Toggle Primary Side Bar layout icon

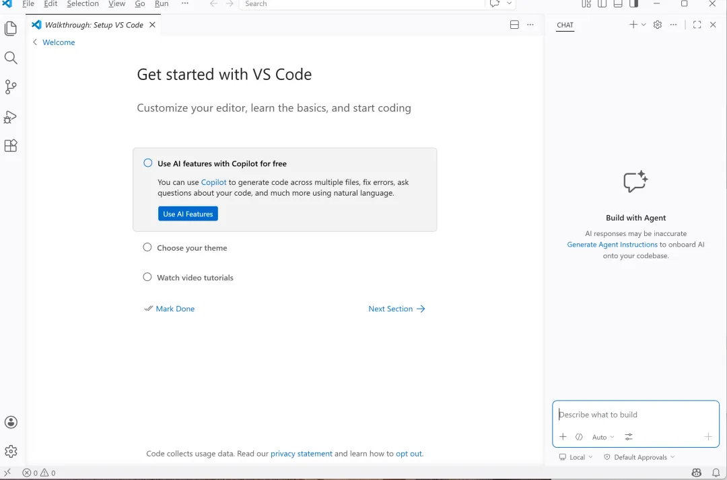coord(602,4)
